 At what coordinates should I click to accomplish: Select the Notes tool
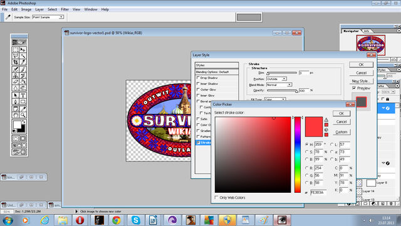[16, 109]
